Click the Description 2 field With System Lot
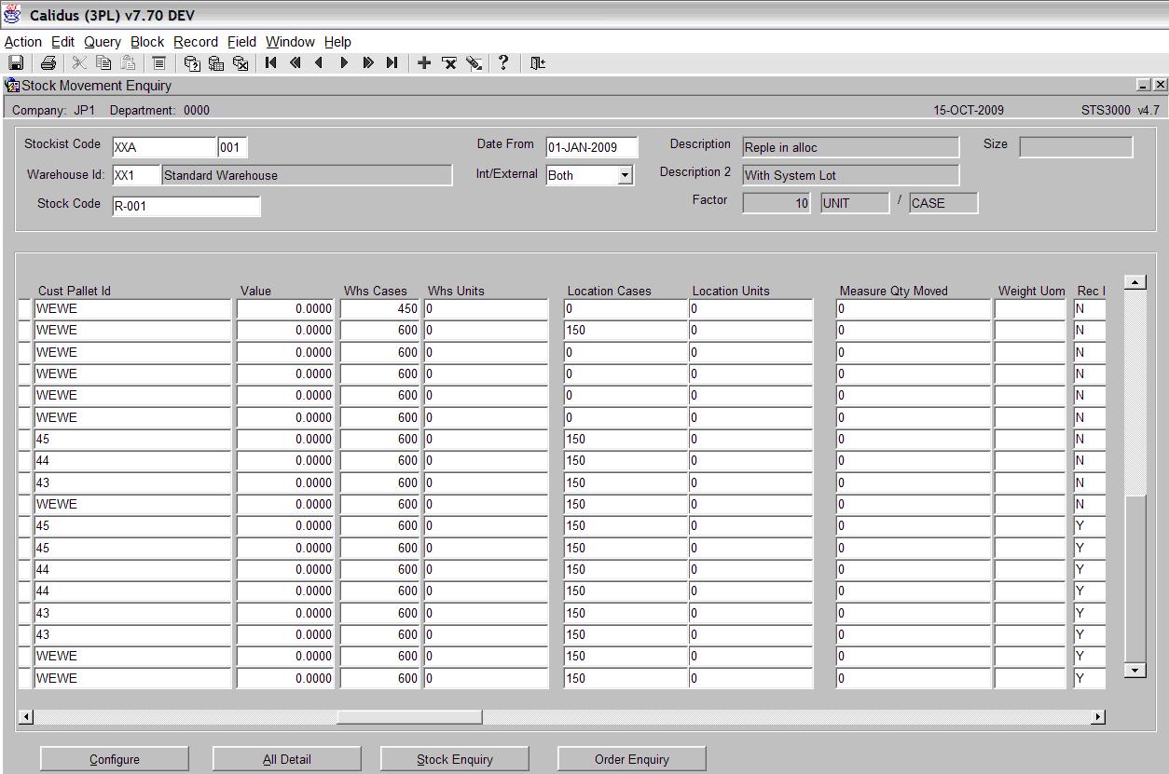The height and width of the screenshot is (774, 1169). [x=850, y=175]
